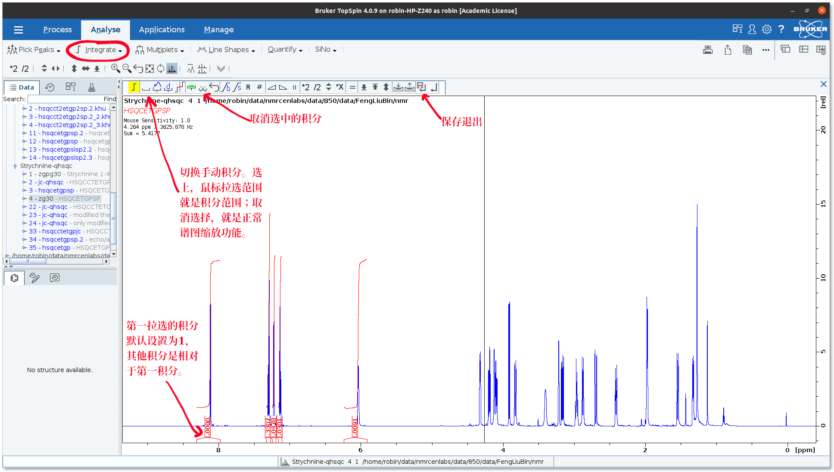This screenshot has width=834, height=472.
Task: Click integral bias correction icon
Action: pos(226,87)
